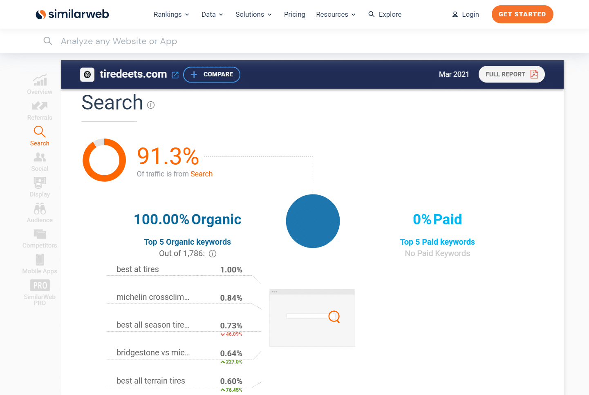Select the Social sidebar icon

pos(40,157)
